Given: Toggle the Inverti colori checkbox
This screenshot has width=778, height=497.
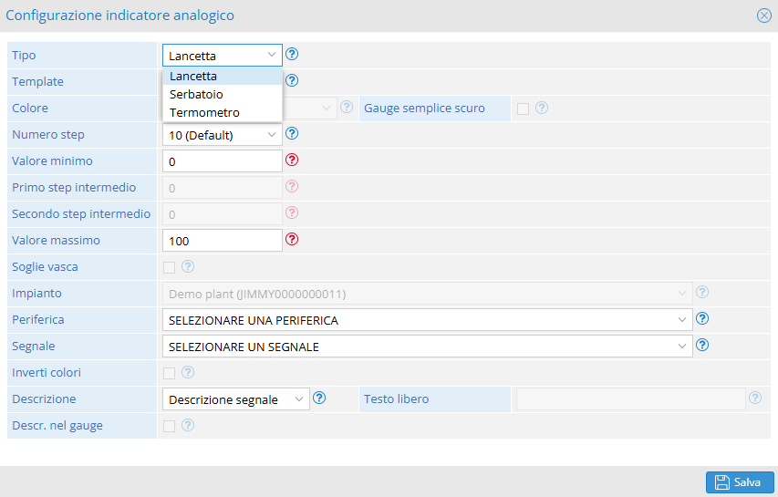Looking at the screenshot, I should [x=170, y=374].
